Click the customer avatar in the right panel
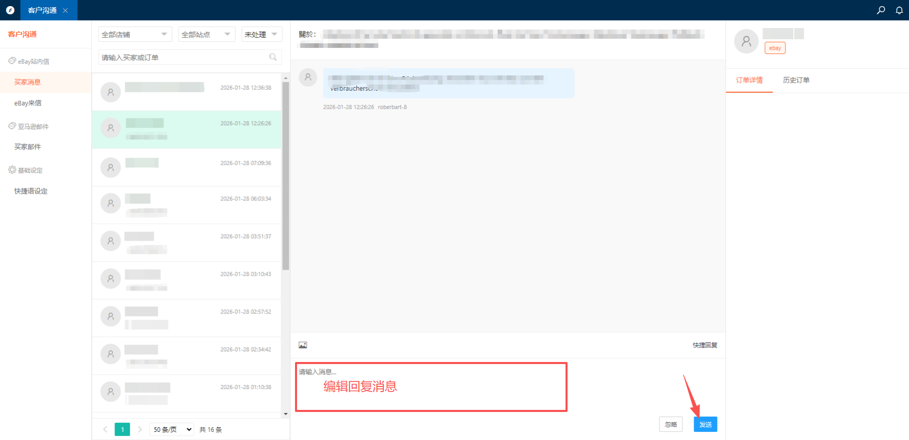Screen dimensions: 909x440 pyautogui.click(x=746, y=41)
